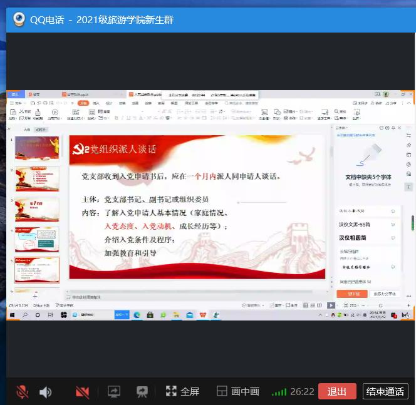The width and height of the screenshot is (416, 405).
Task: Click the Windows Start button in shared taskbar
Action: (13, 315)
